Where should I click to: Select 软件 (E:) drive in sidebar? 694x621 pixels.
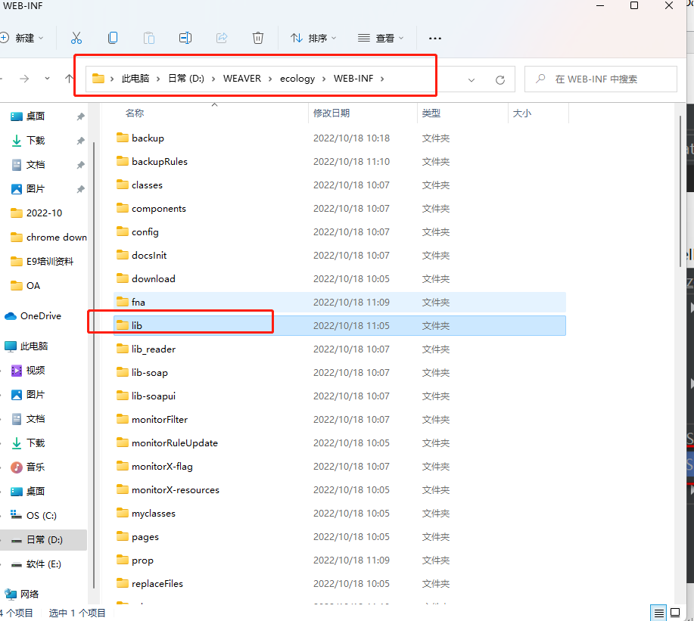point(43,564)
